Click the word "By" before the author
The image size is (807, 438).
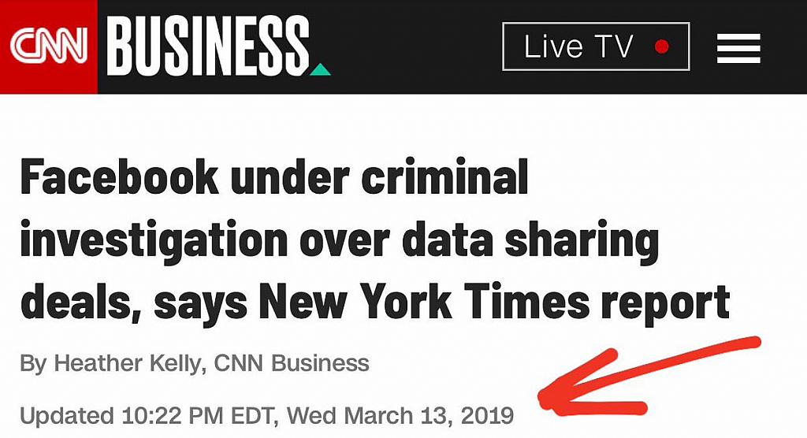[33, 363]
